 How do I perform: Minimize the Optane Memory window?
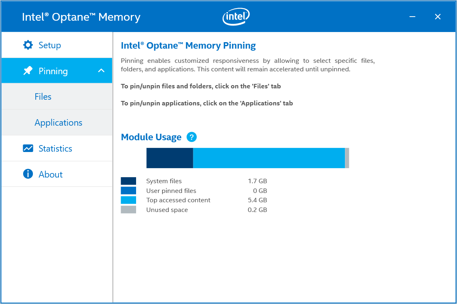click(412, 17)
